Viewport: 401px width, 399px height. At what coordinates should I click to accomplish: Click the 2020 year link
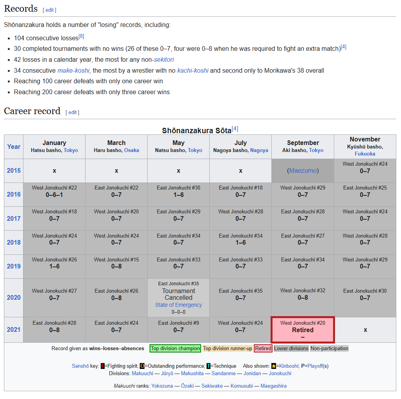tap(14, 298)
